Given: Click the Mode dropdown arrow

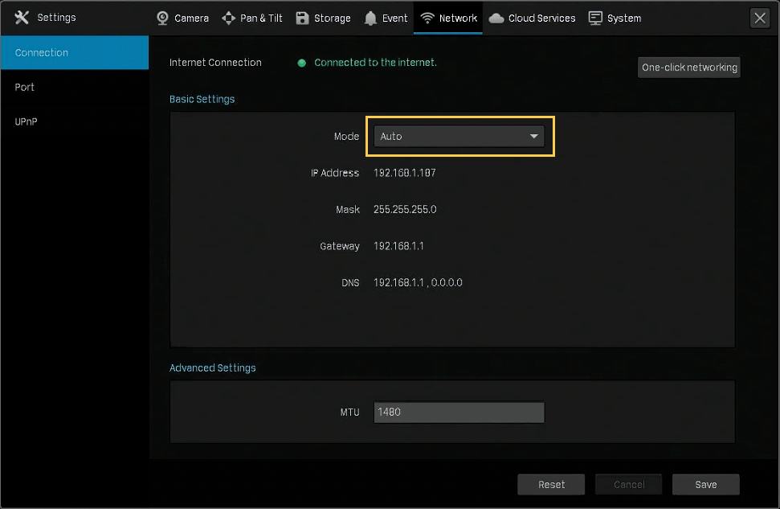Looking at the screenshot, I should 533,136.
